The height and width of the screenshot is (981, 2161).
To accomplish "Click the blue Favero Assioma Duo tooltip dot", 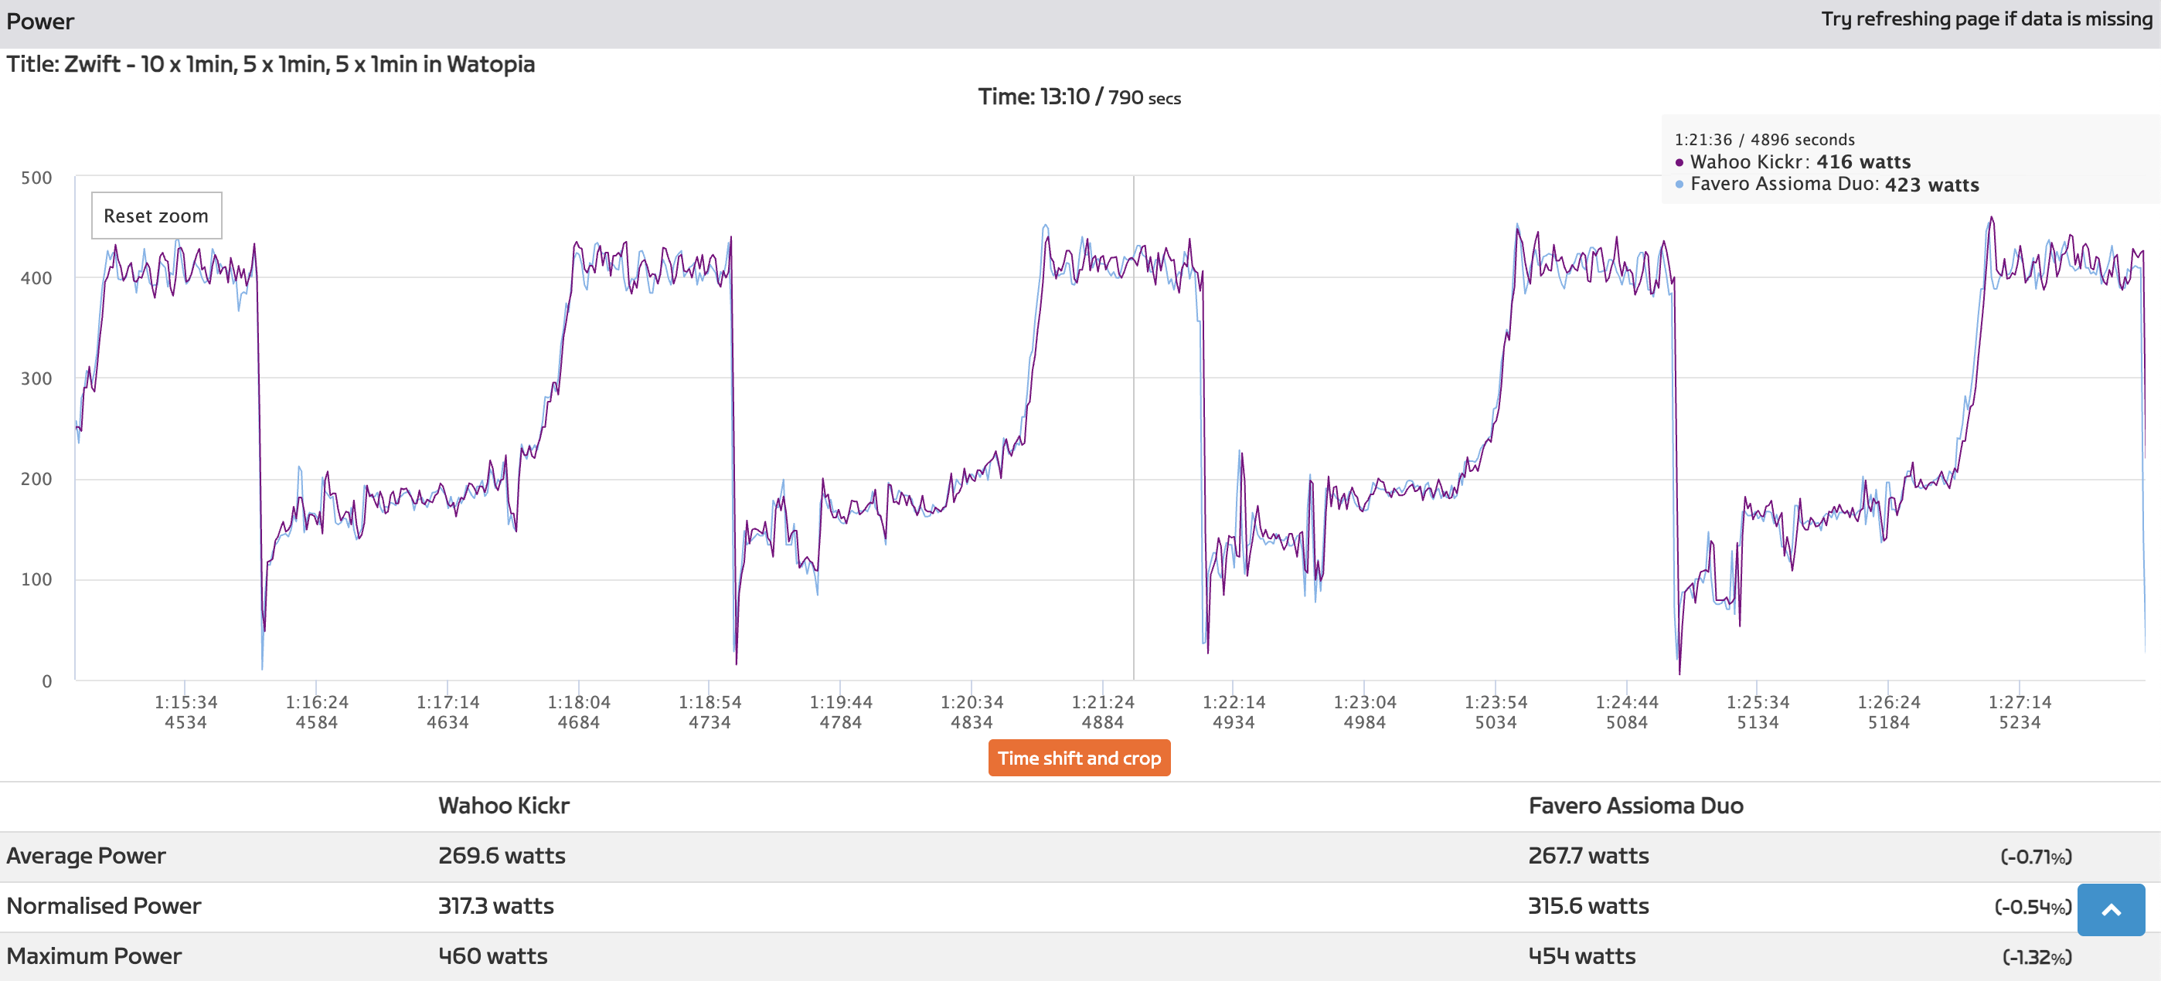I will pos(1679,185).
